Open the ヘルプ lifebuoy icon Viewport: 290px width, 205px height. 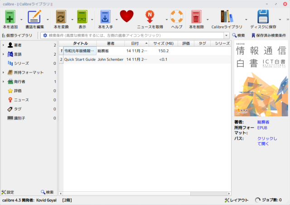[x=176, y=17]
